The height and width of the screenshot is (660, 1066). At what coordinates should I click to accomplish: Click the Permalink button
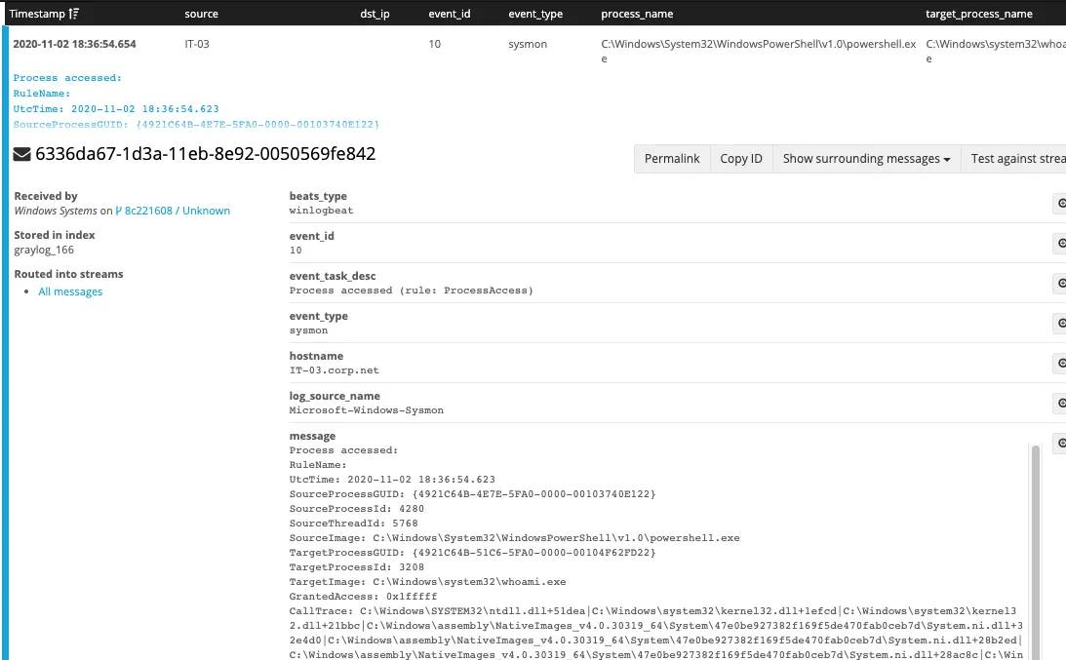coord(672,158)
